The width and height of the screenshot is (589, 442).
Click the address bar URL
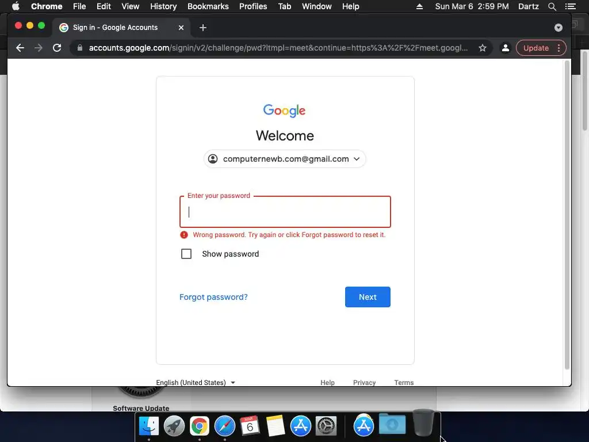(278, 48)
